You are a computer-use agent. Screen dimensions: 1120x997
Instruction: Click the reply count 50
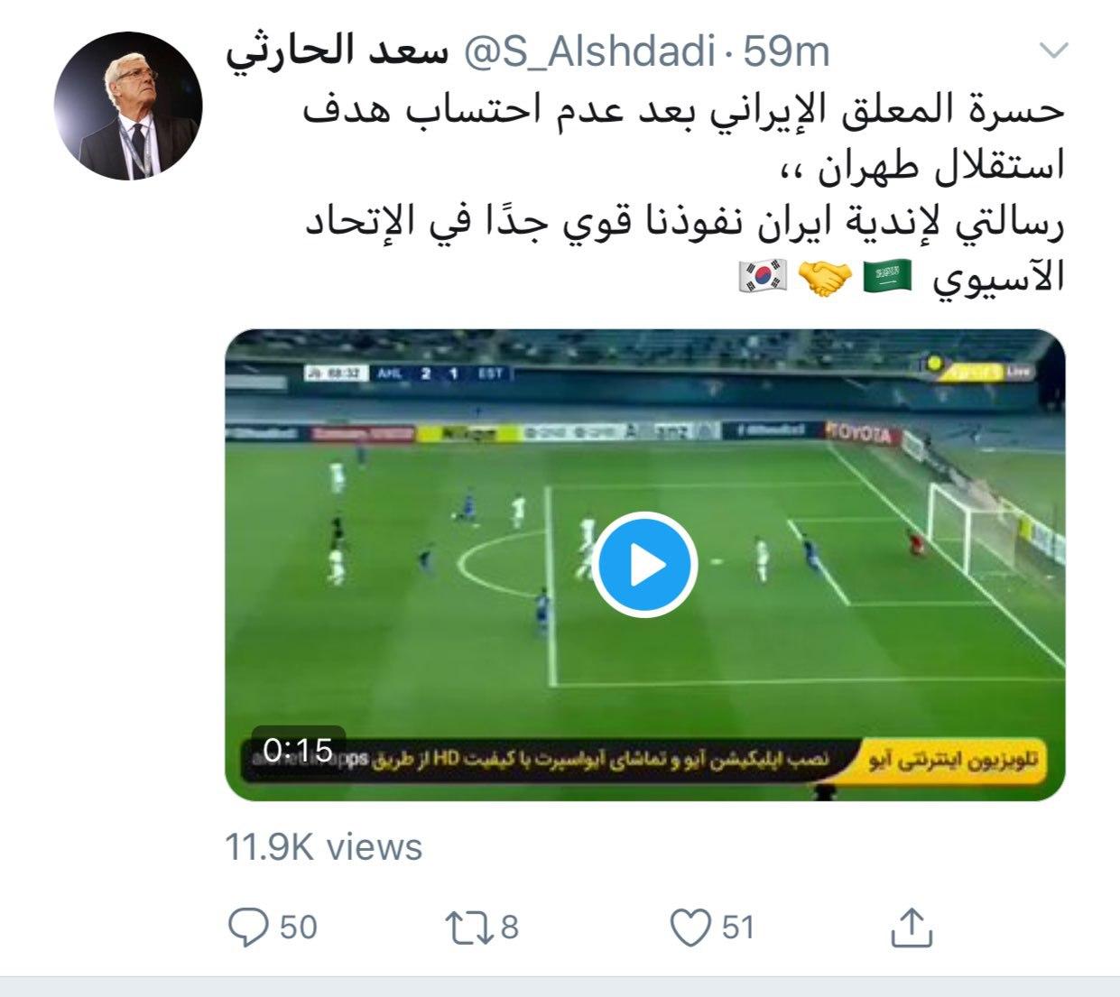point(298,928)
